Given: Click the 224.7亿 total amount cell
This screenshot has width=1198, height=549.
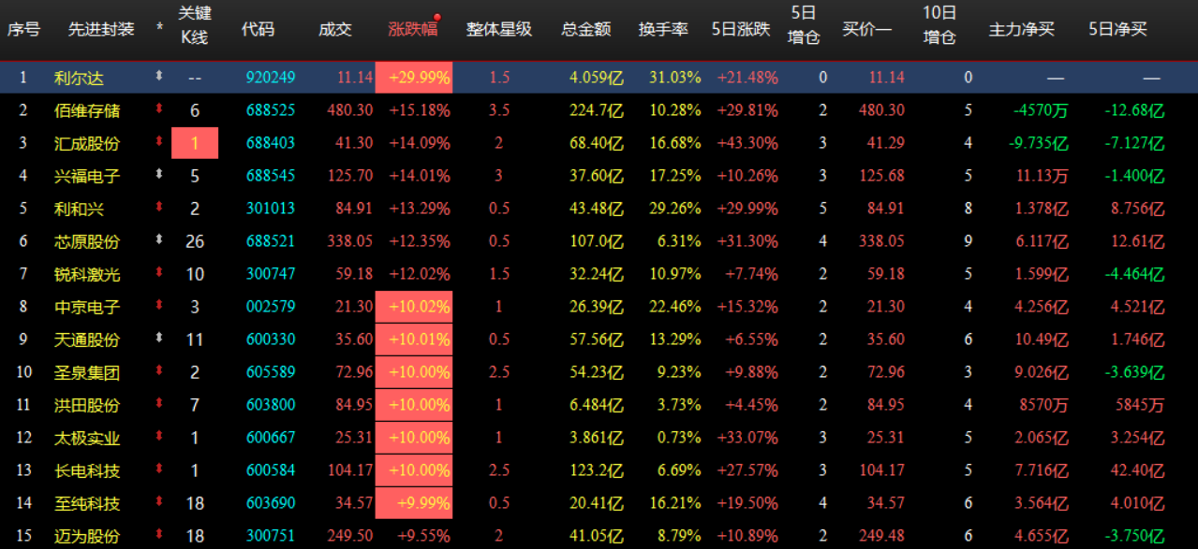Looking at the screenshot, I should [597, 110].
